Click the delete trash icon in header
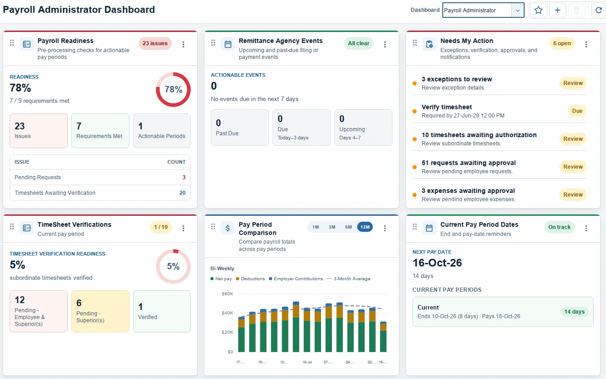This screenshot has width=606, height=379. click(577, 10)
